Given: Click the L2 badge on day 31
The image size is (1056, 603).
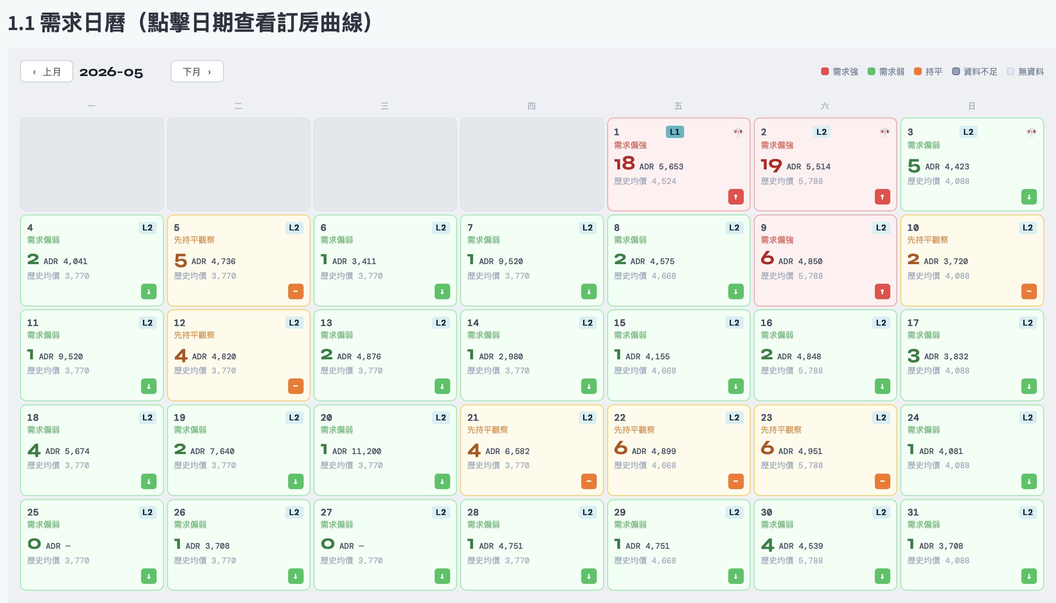Looking at the screenshot, I should coord(1028,512).
